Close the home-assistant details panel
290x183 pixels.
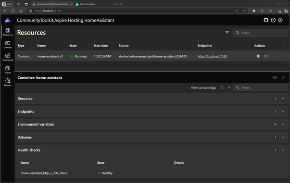tap(283, 77)
